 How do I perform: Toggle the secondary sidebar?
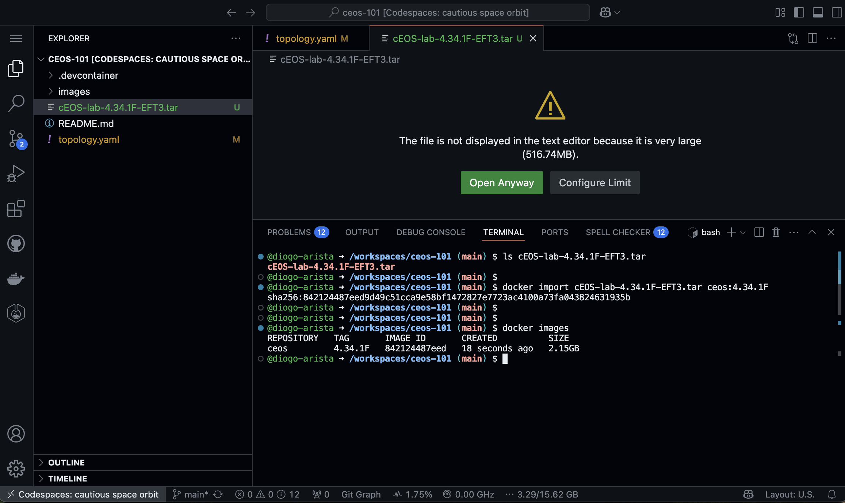point(836,12)
